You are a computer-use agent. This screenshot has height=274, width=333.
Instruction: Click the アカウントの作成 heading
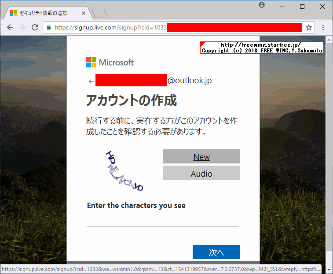click(132, 100)
